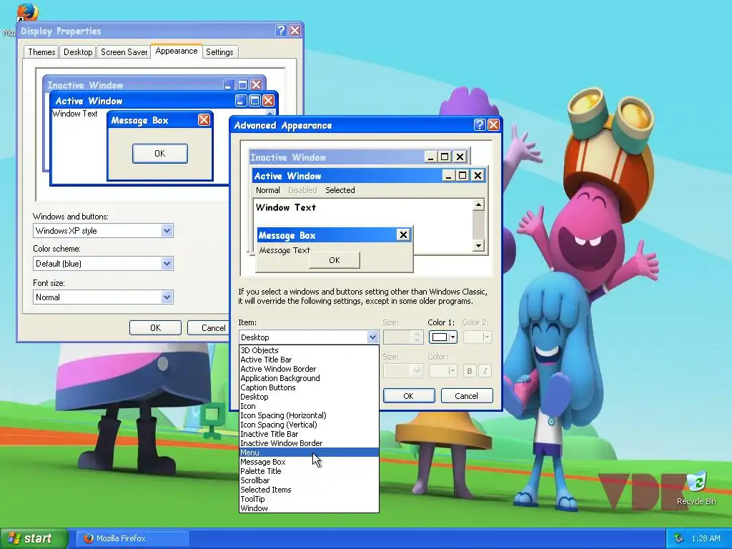The width and height of the screenshot is (732, 549).
Task: Click Cancel in Display Properties
Action: [x=208, y=327]
